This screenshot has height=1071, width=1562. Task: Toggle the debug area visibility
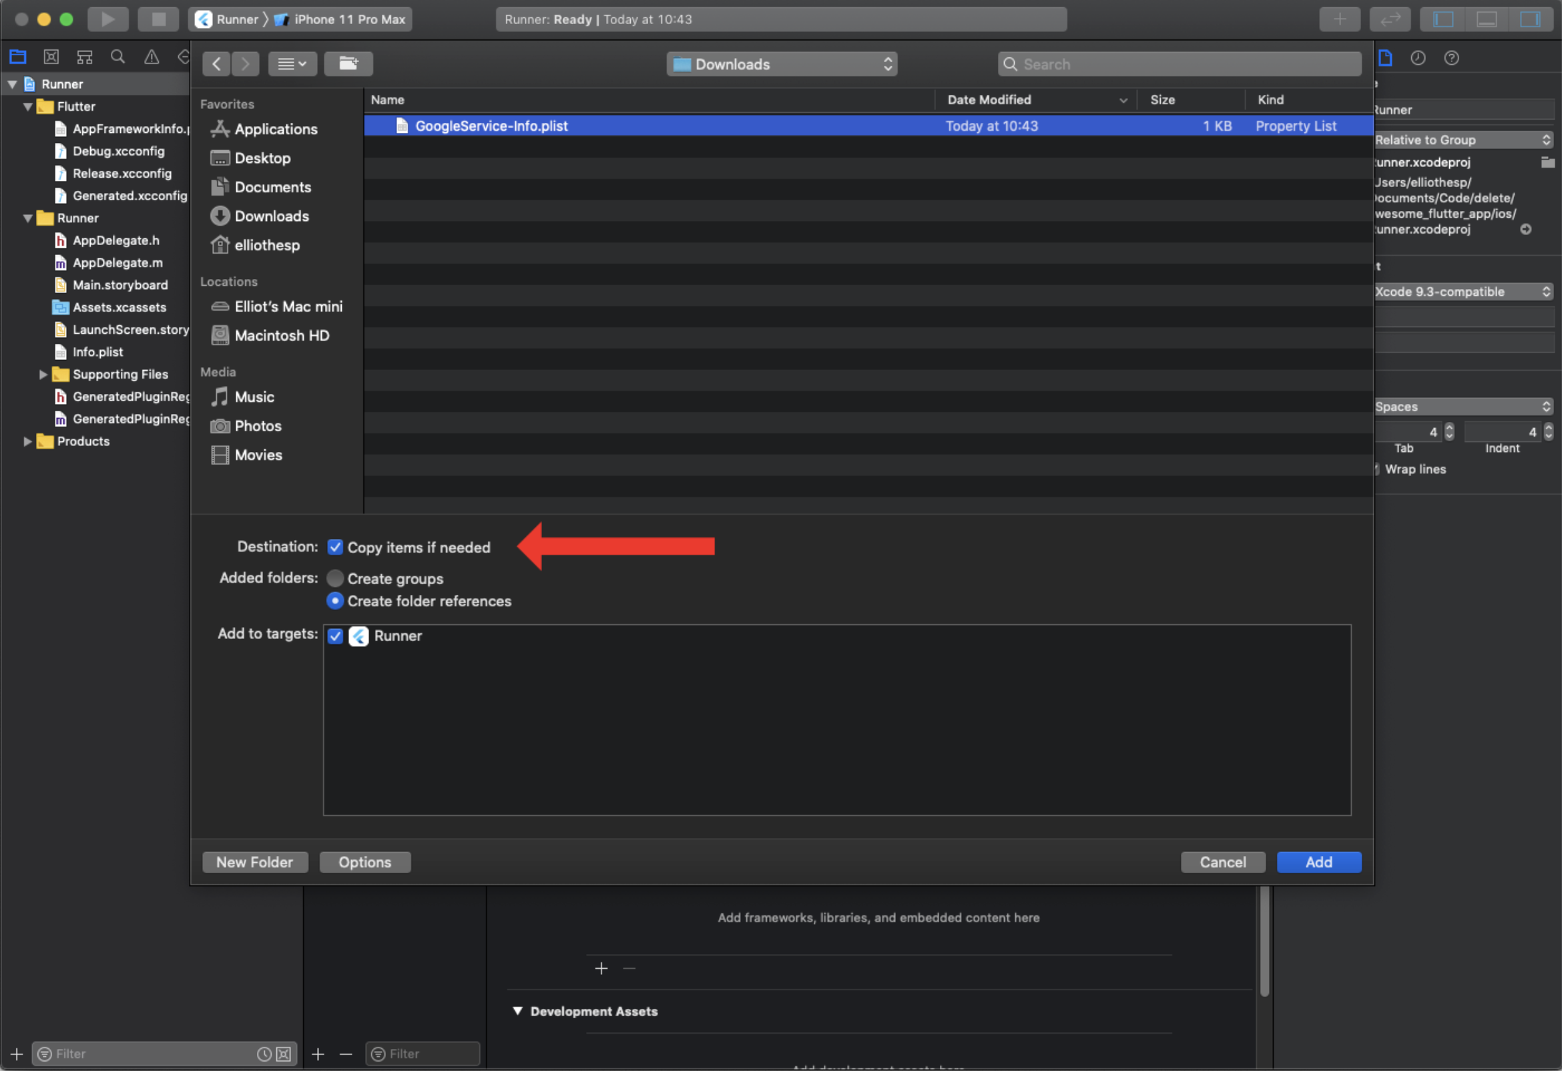(1486, 19)
